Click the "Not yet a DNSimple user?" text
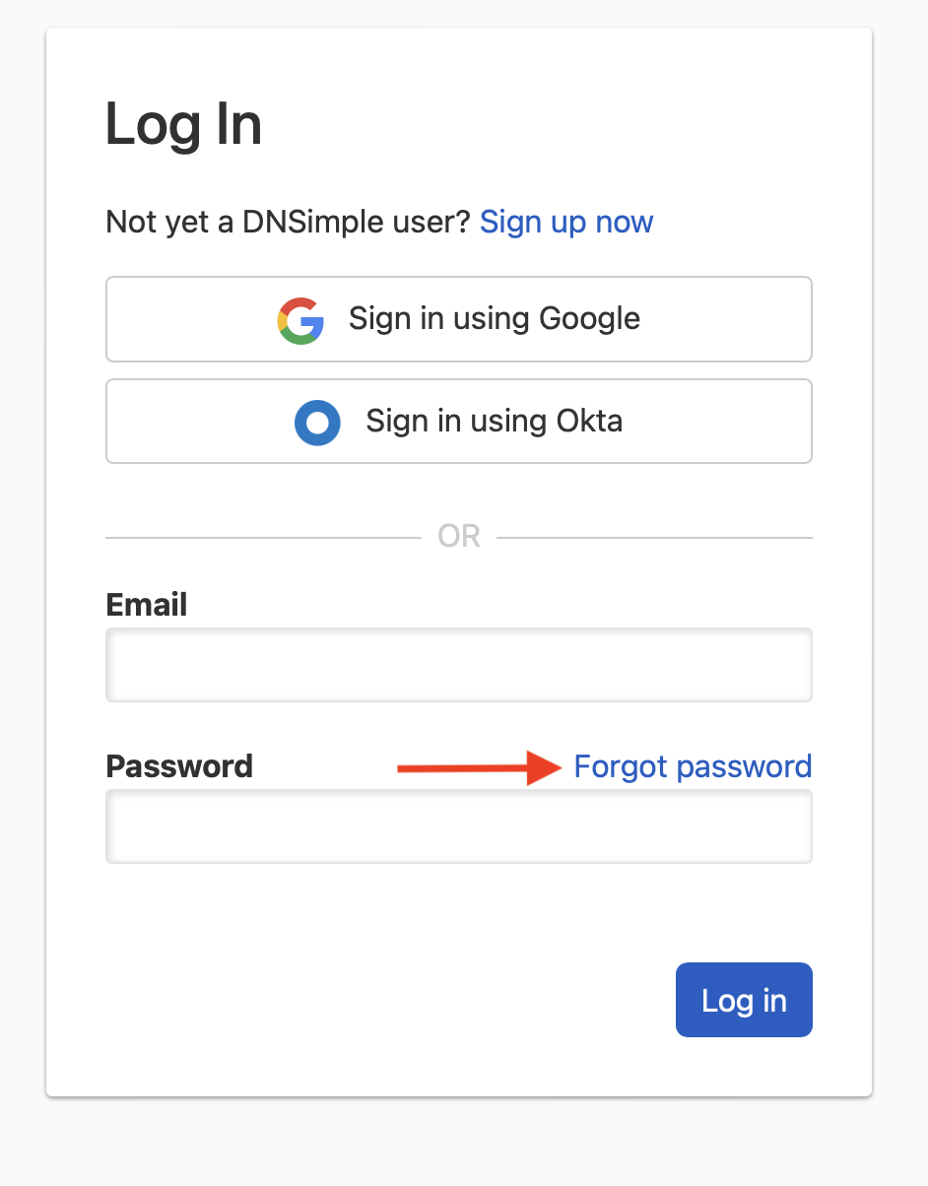 [286, 223]
